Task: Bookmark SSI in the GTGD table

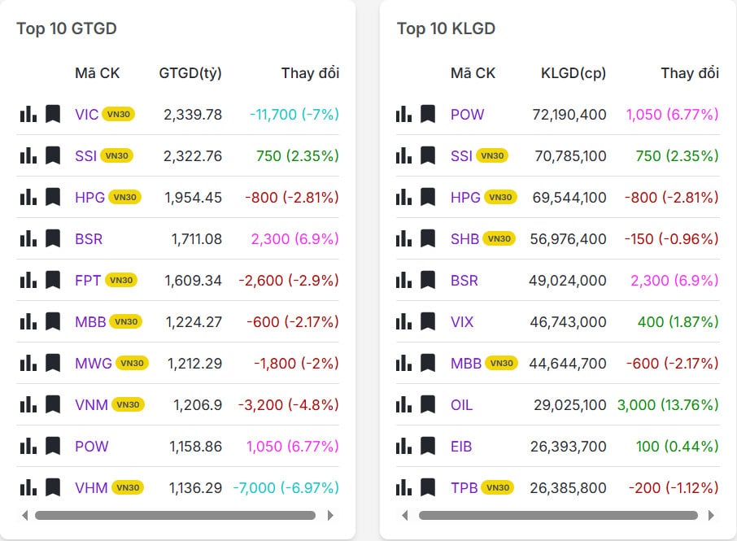Action: pyautogui.click(x=52, y=155)
